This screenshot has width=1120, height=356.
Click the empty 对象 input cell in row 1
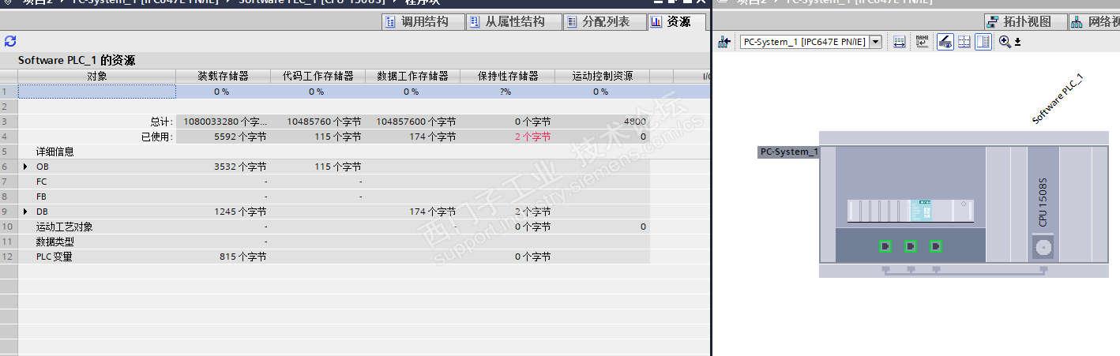tap(97, 92)
